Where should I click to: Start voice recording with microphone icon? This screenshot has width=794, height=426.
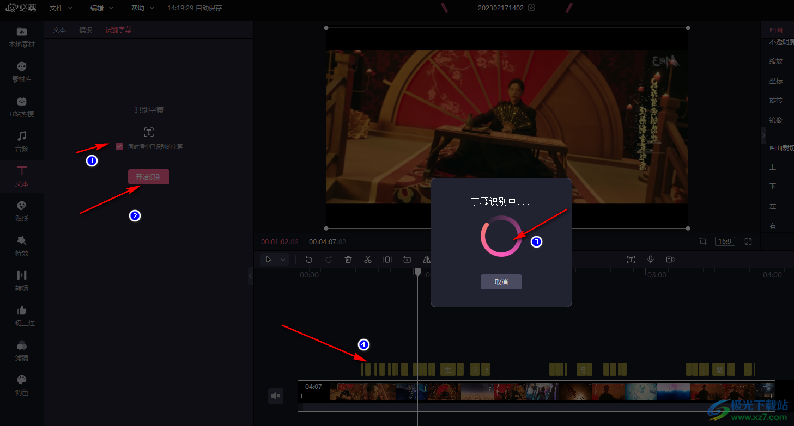651,260
